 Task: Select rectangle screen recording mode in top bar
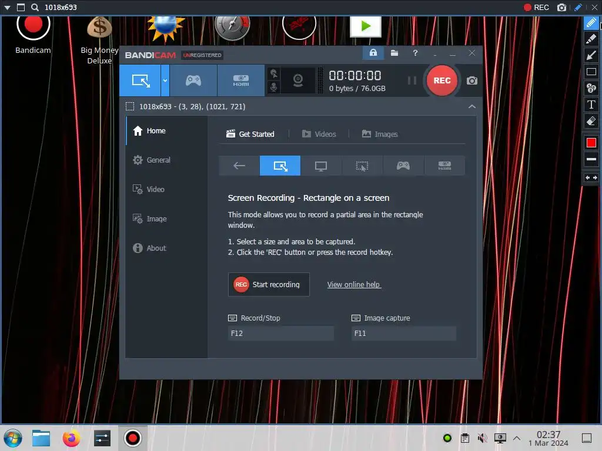click(140, 80)
